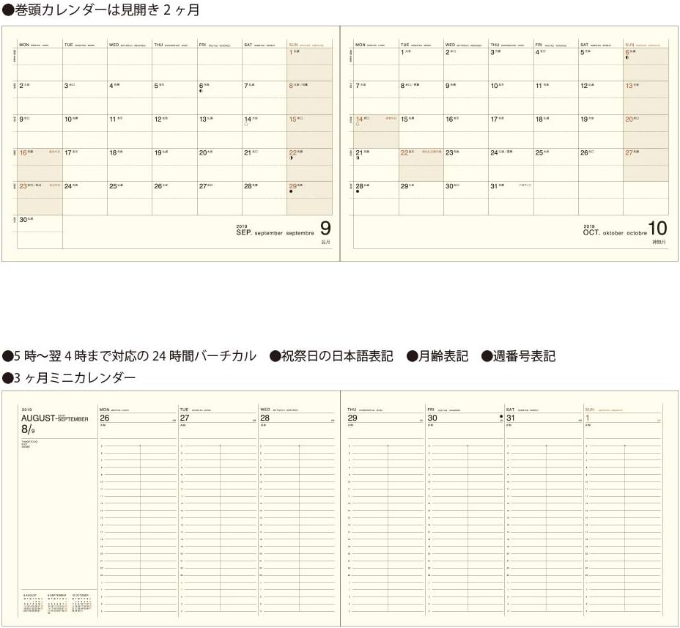Image resolution: width=680 pixels, height=628 pixels.
Task: Click the large 10 October month number
Action: [657, 228]
